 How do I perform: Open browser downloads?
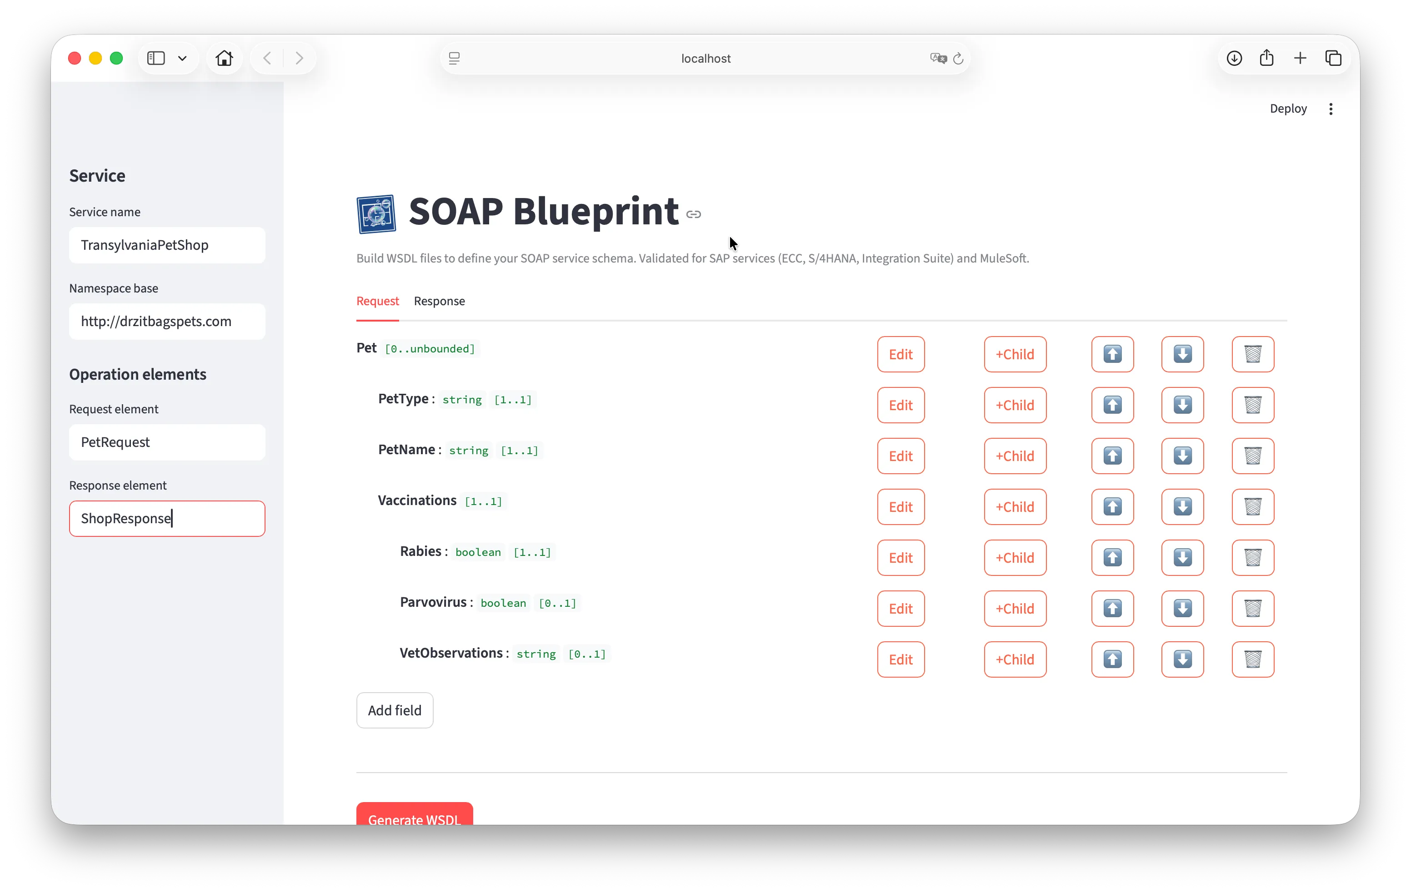(1234, 58)
